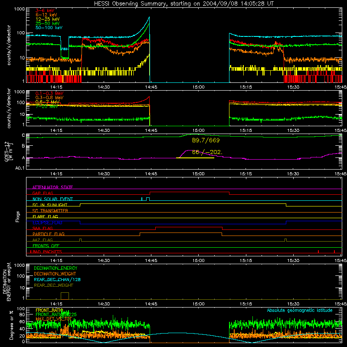The image size is (347, 347).
Task: Select the FRONT_RATIO legend label
Action: coord(49,310)
